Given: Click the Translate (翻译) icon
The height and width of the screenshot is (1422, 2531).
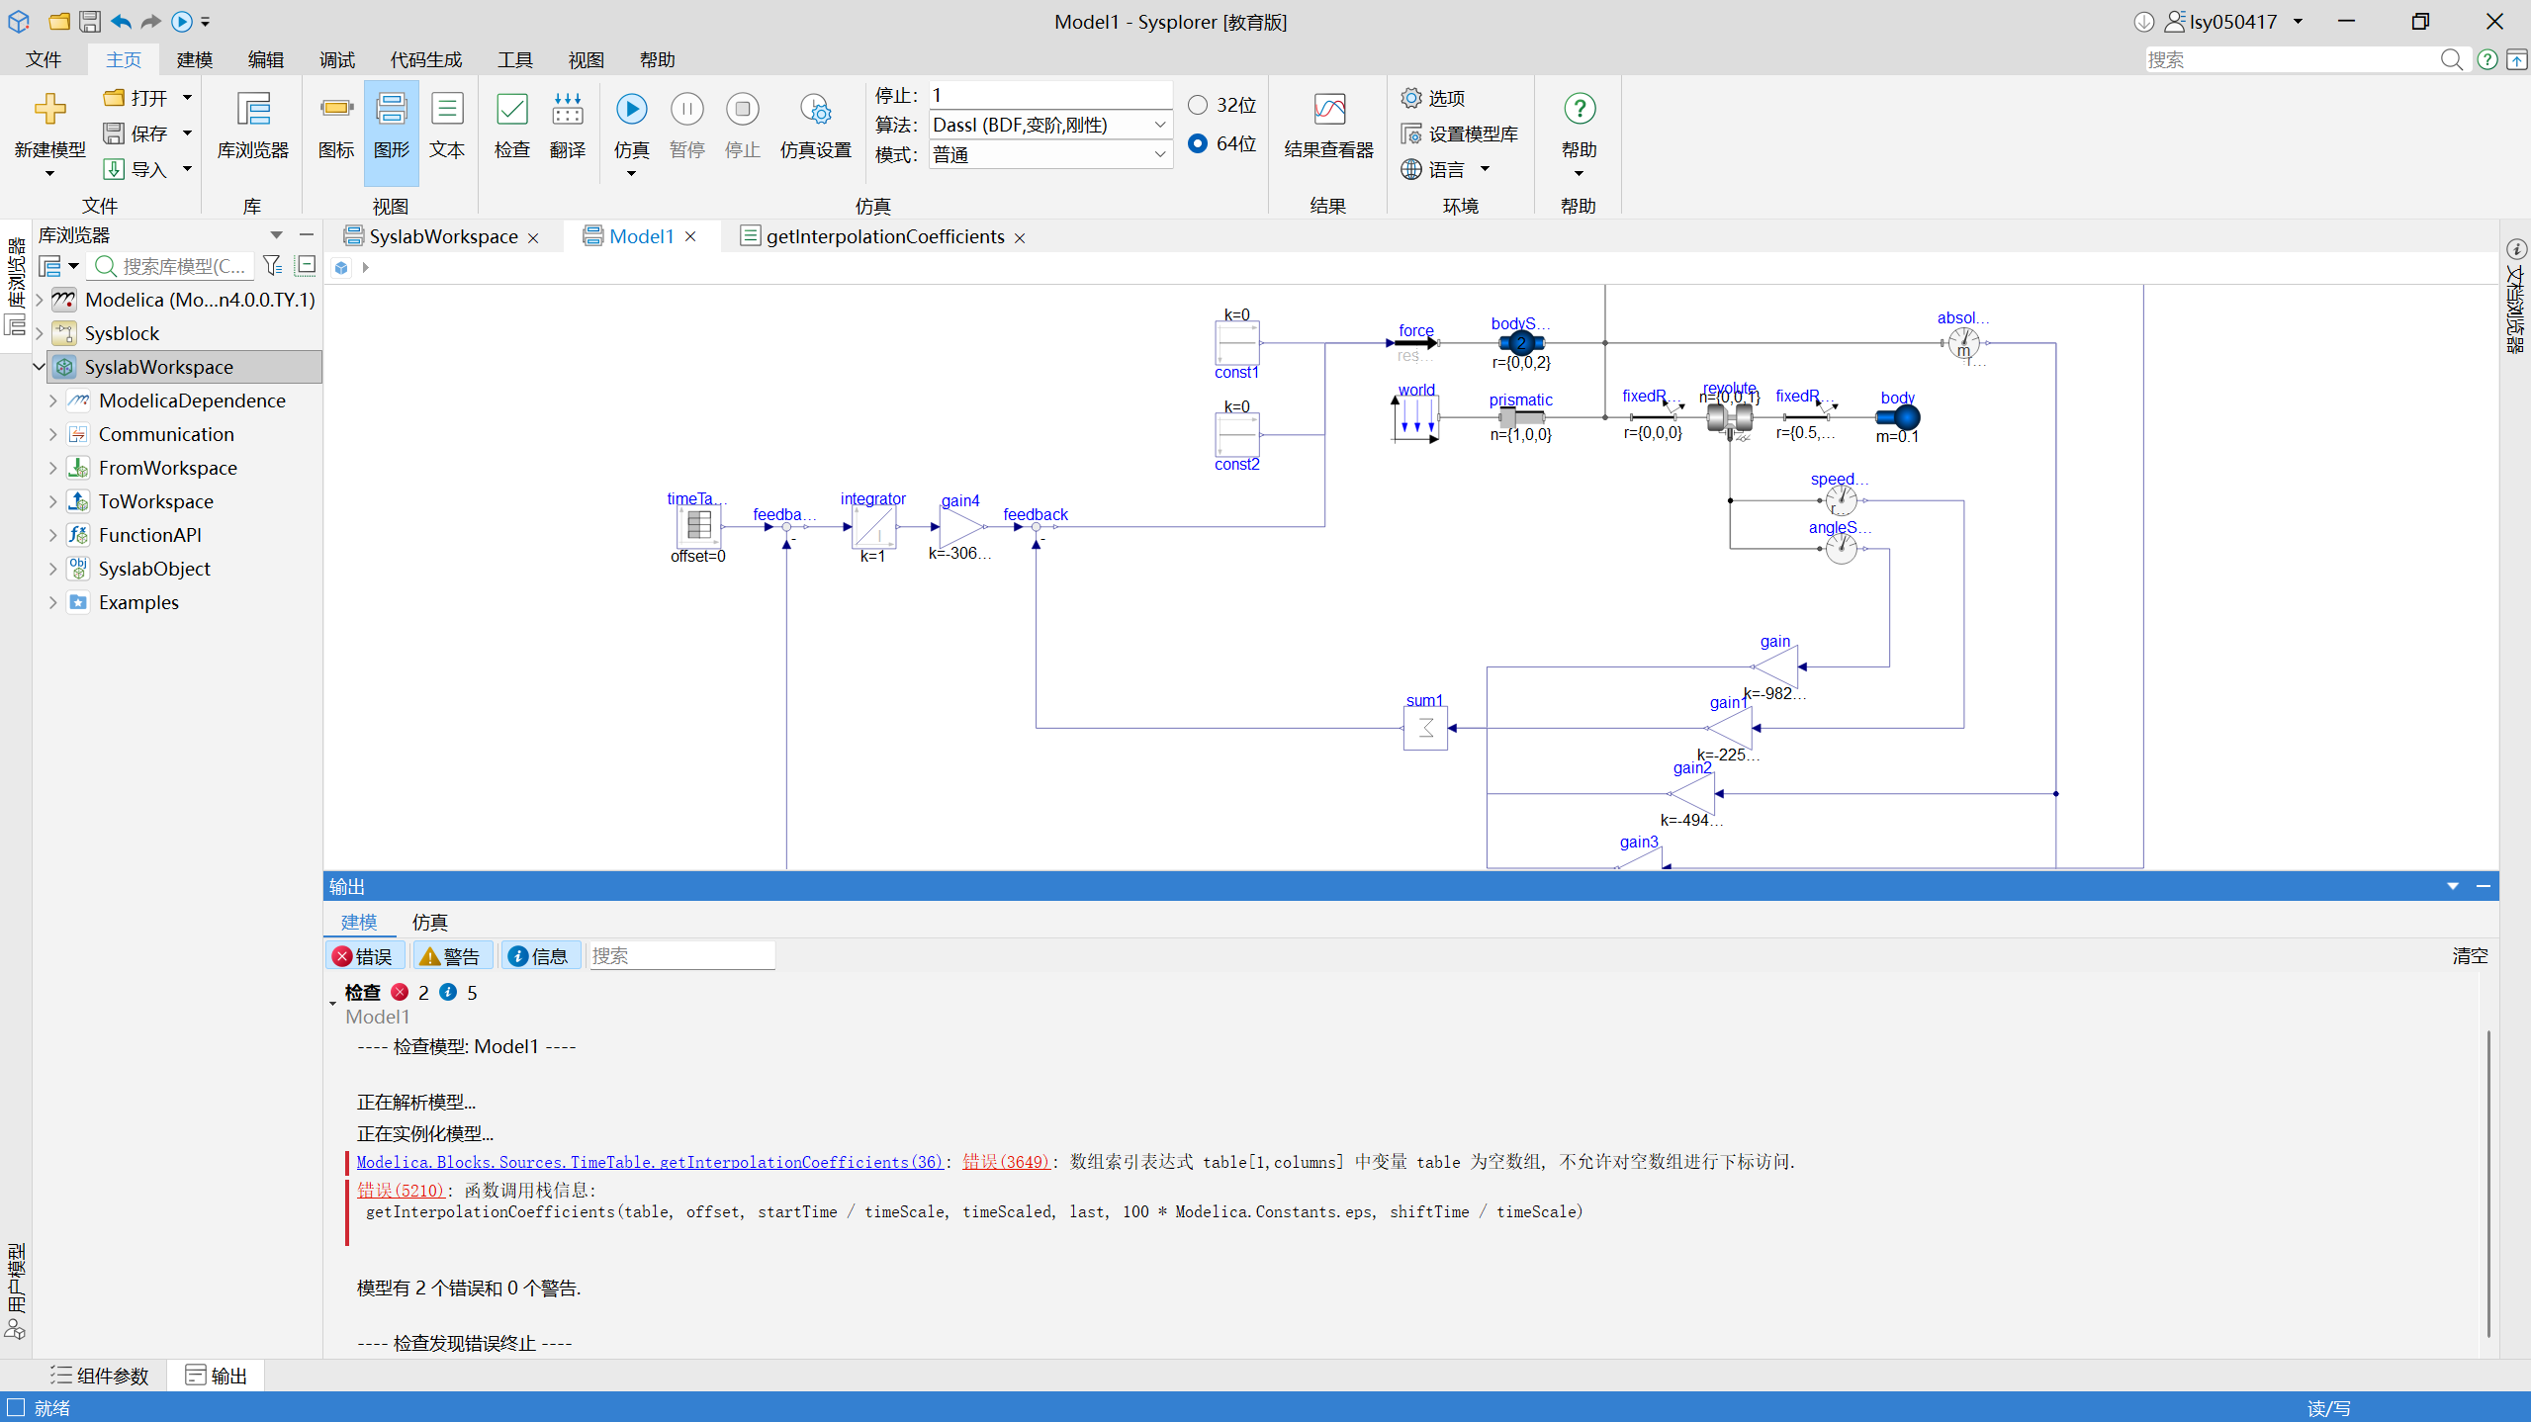Looking at the screenshot, I should tap(568, 109).
